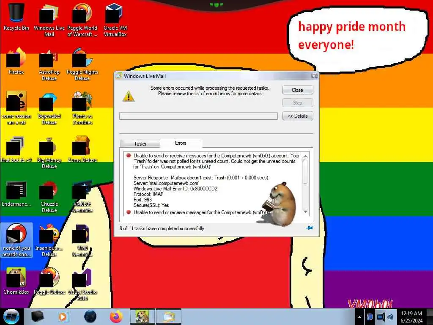Open Peggle World of Warcraft shortcut
This screenshot has width=433, height=325.
(x=82, y=20)
